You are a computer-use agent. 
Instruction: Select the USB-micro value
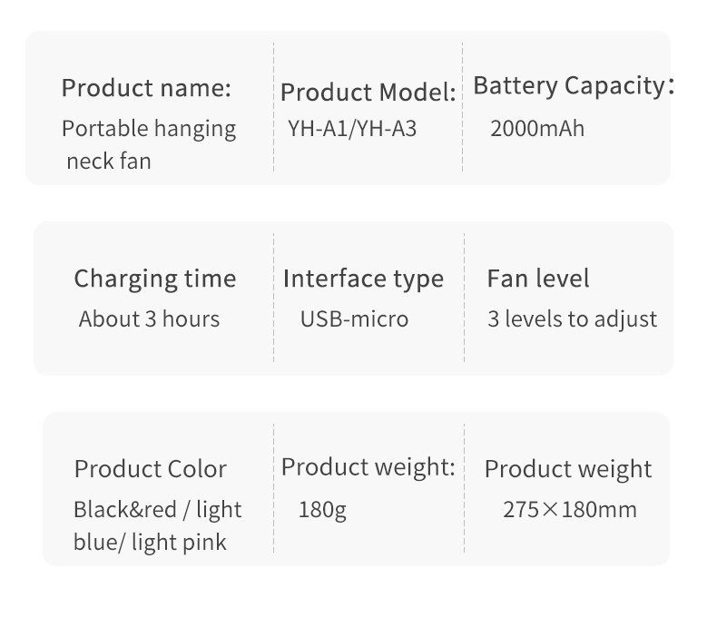coord(354,319)
